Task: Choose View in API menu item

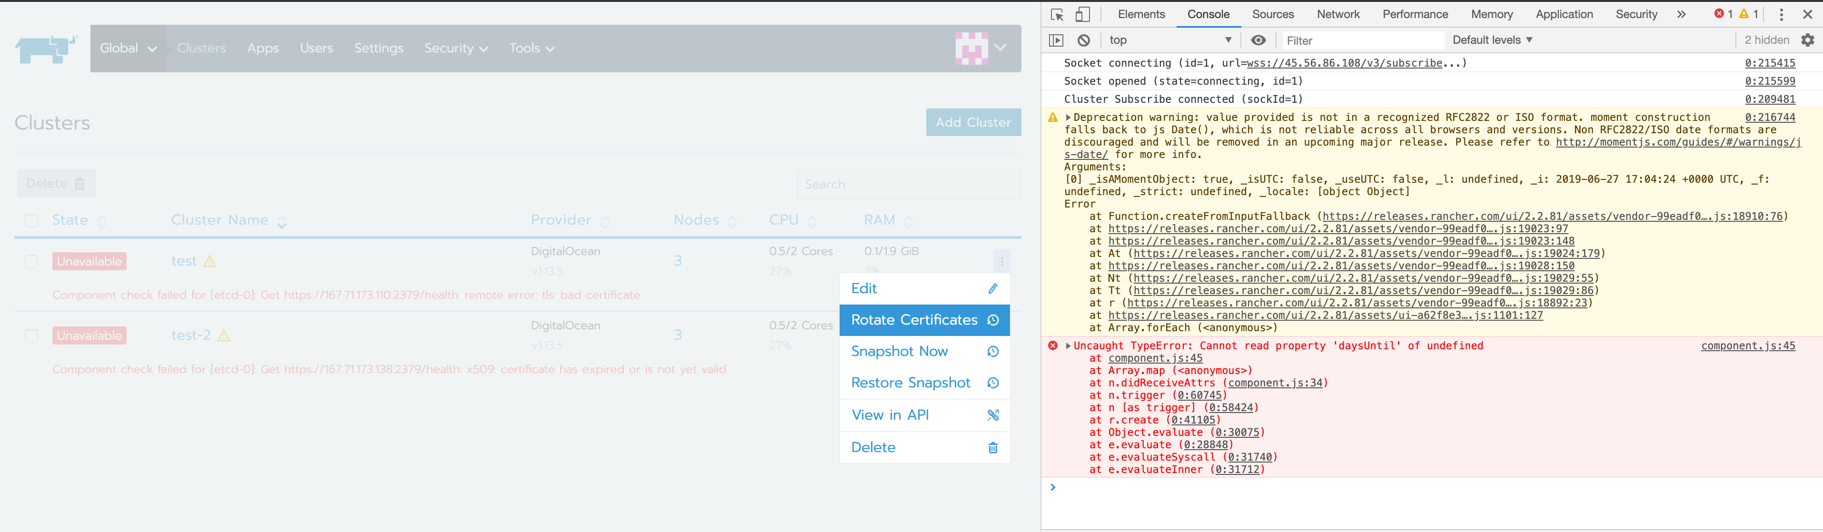Action: (924, 415)
